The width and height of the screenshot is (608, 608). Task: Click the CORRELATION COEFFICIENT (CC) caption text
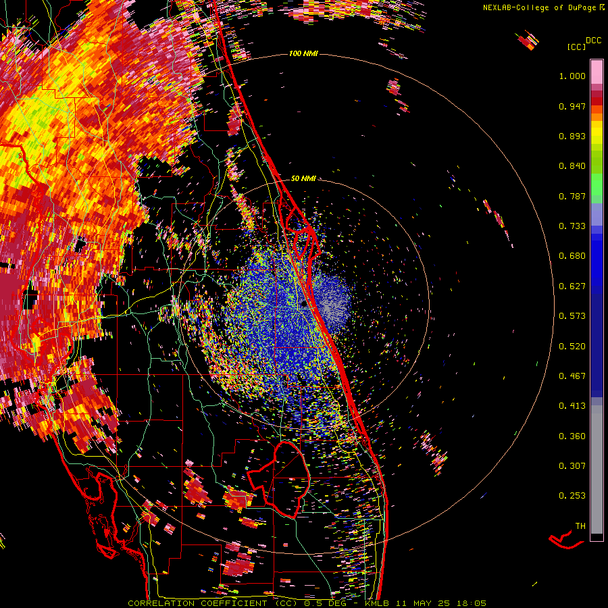coord(213,603)
